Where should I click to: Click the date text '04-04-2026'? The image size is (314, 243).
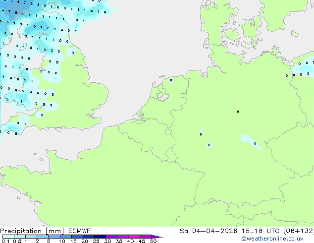(x=214, y=231)
